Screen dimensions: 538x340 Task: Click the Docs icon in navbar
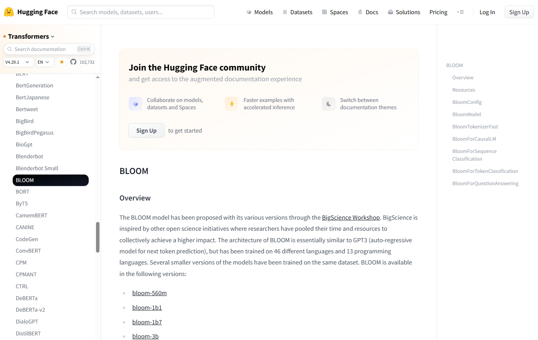[360, 12]
